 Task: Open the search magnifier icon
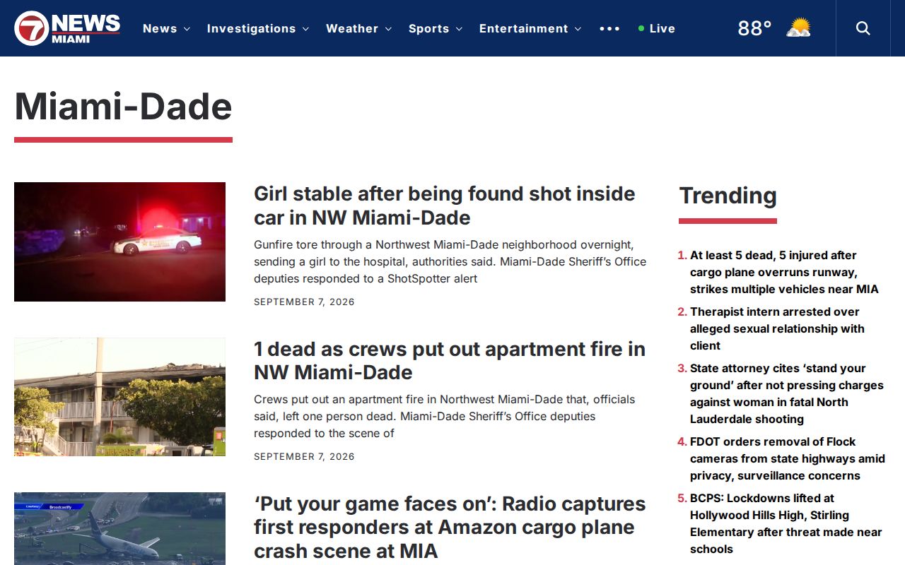pyautogui.click(x=863, y=28)
